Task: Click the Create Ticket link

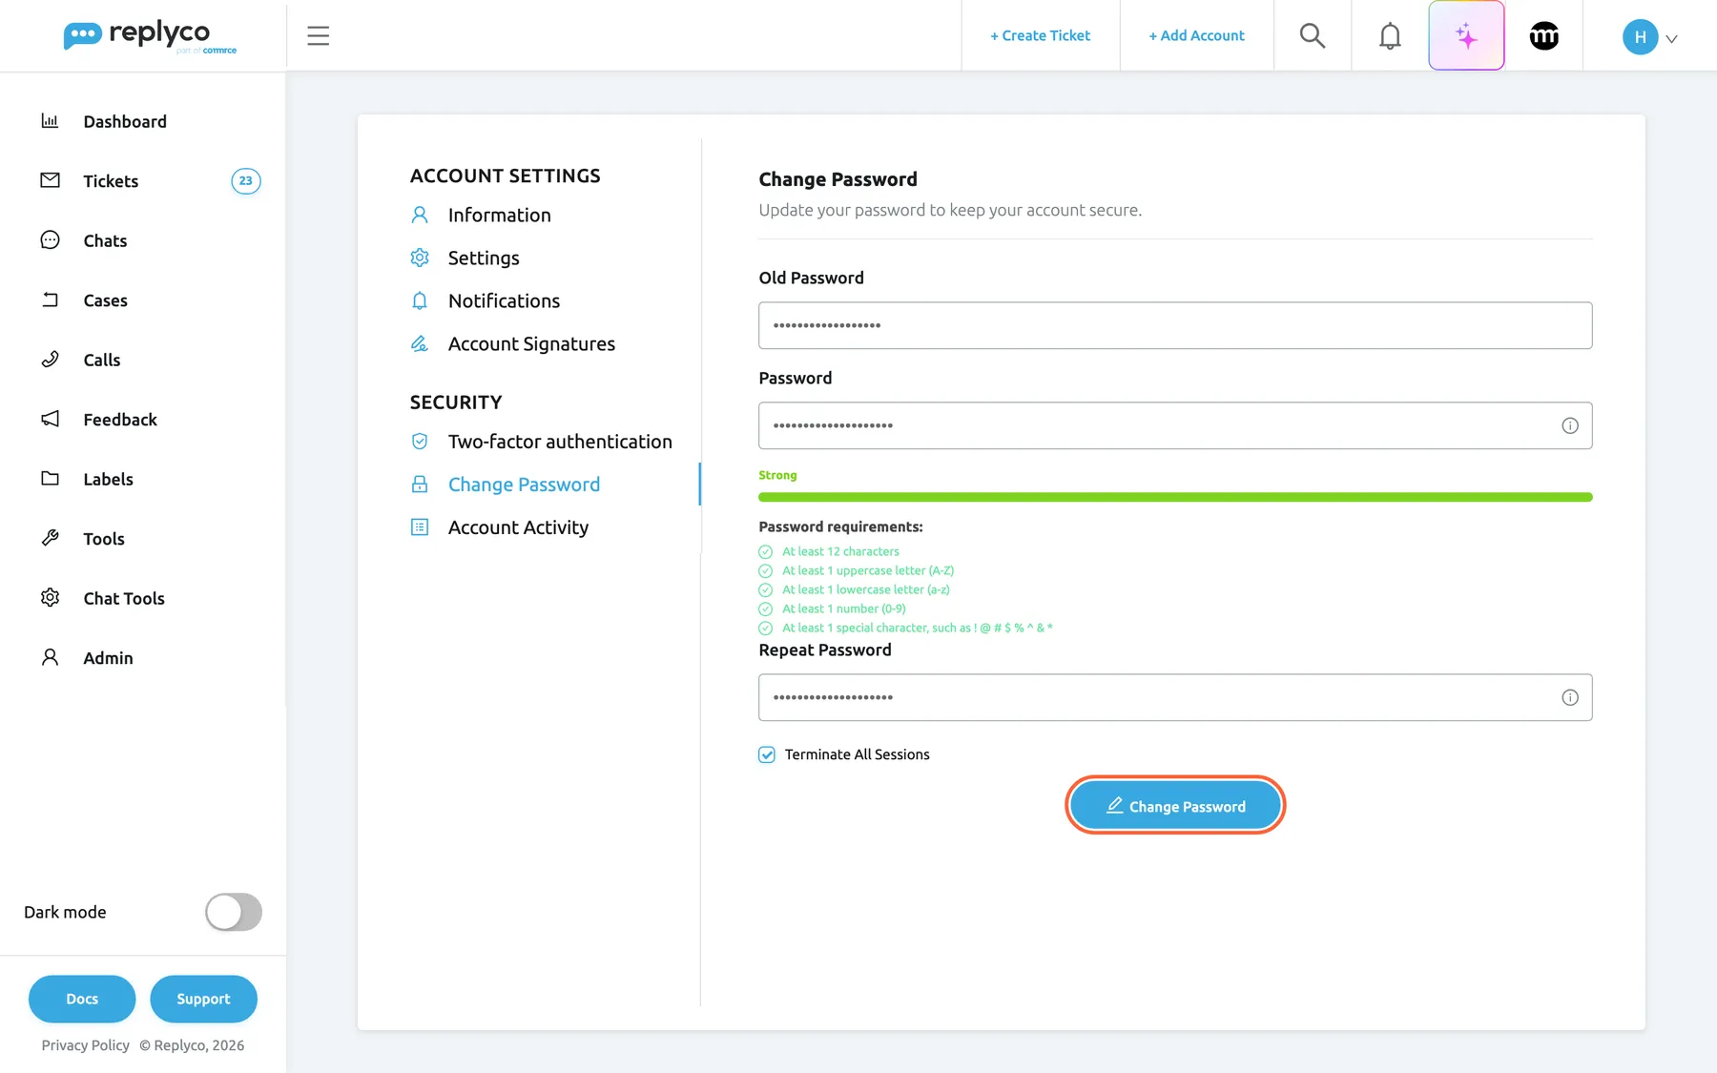Action: (1040, 36)
